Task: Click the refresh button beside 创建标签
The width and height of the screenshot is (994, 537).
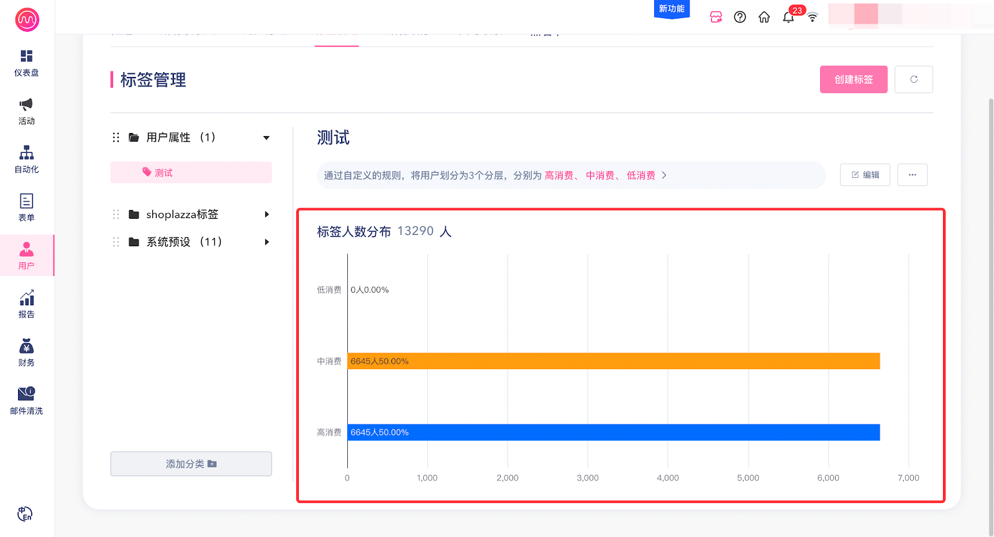Action: point(913,80)
